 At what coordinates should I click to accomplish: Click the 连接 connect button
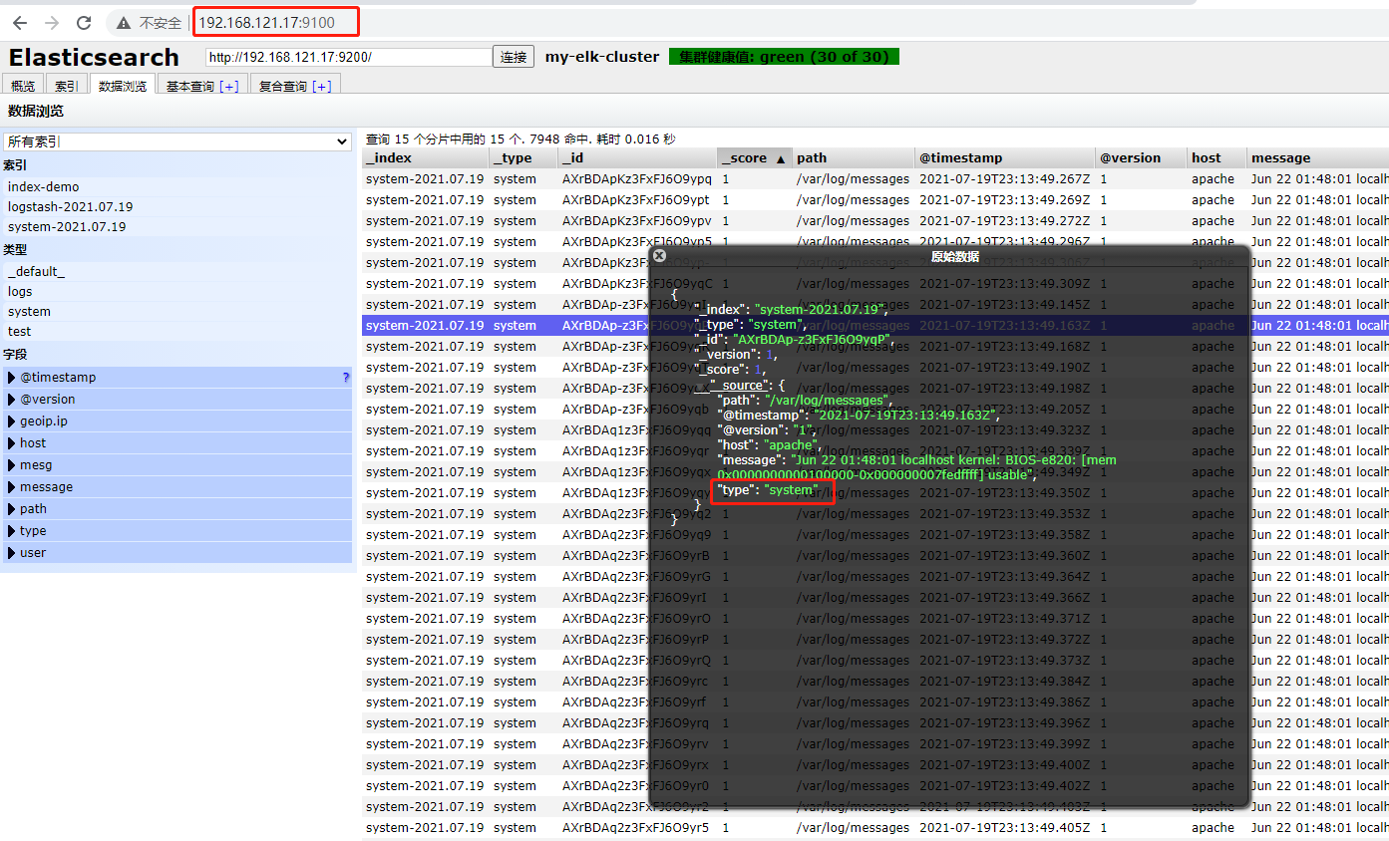pyautogui.click(x=514, y=57)
